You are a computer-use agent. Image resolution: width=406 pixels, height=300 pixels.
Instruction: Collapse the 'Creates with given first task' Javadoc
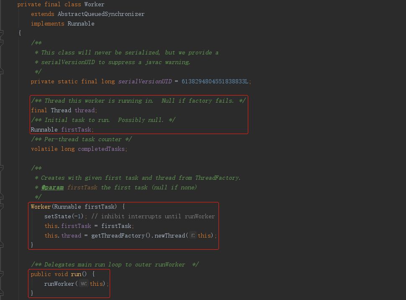coord(1,168)
